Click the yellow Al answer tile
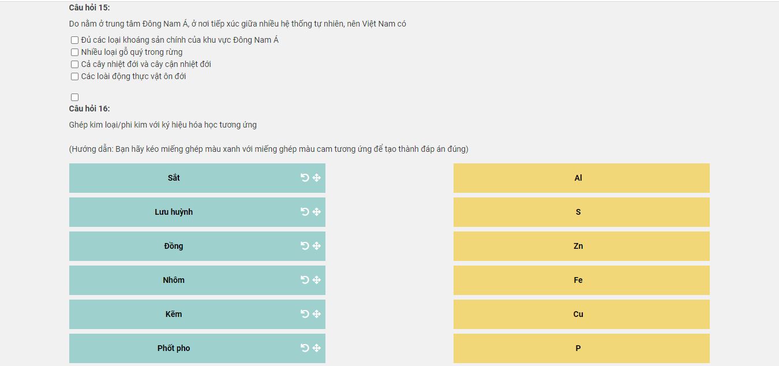 pos(582,178)
